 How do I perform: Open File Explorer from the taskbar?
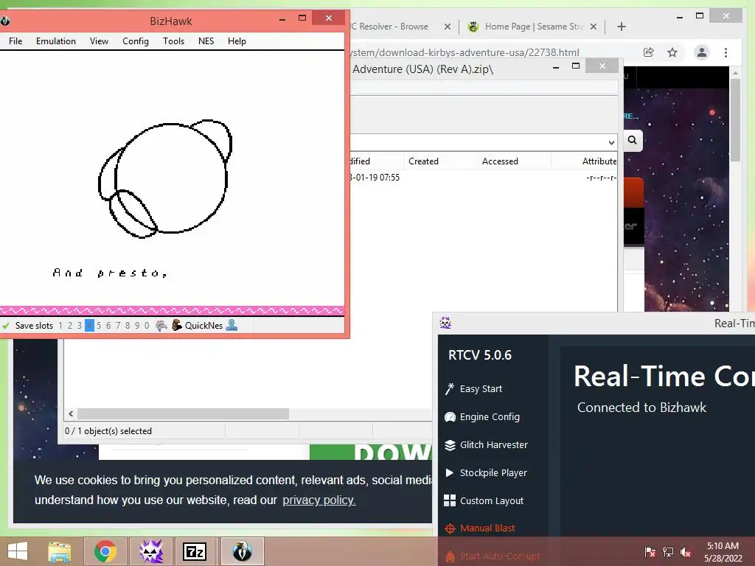click(60, 551)
